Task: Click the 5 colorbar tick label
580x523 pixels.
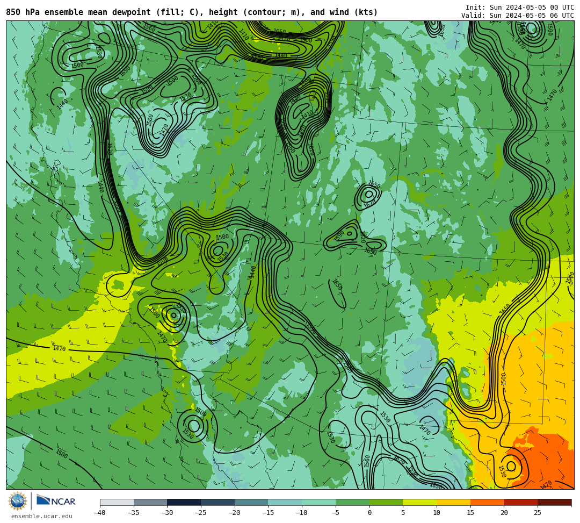Action: (403, 513)
